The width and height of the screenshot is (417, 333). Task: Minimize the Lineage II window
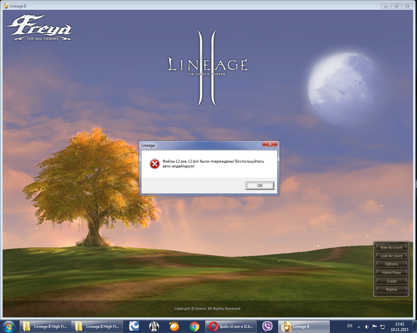(386, 6)
